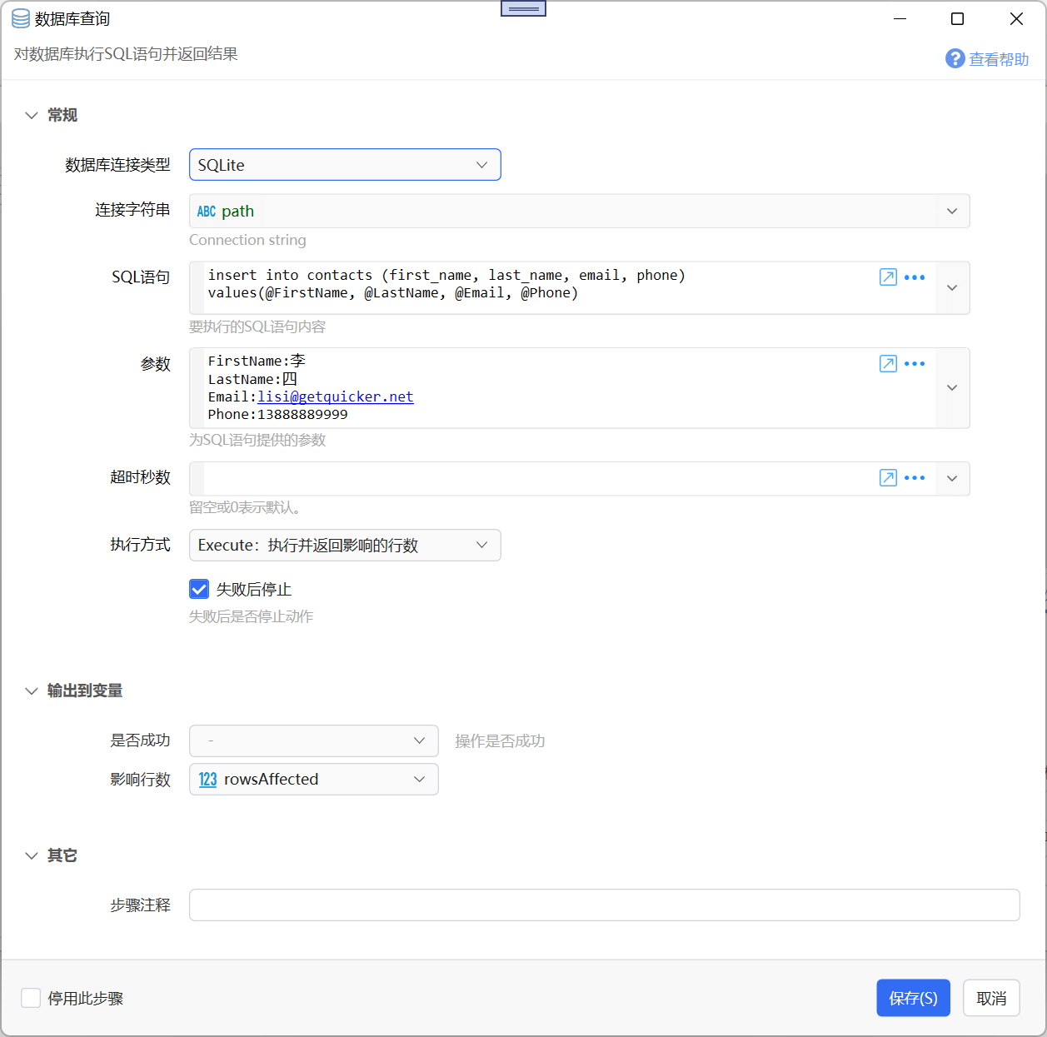Screen dimensions: 1047x1037
Task: Click the blue question mark help icon
Action: [x=955, y=58]
